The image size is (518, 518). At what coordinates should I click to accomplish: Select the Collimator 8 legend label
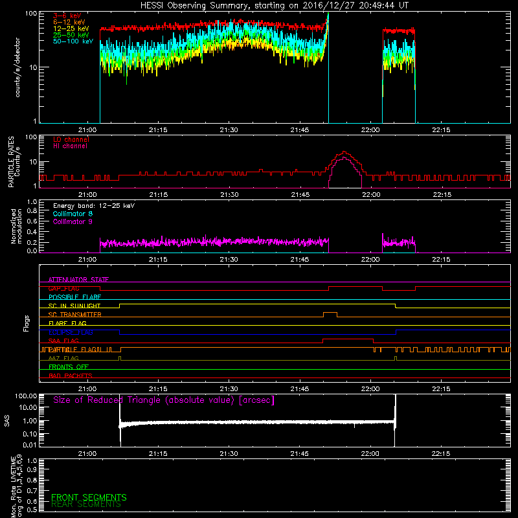coord(73,214)
